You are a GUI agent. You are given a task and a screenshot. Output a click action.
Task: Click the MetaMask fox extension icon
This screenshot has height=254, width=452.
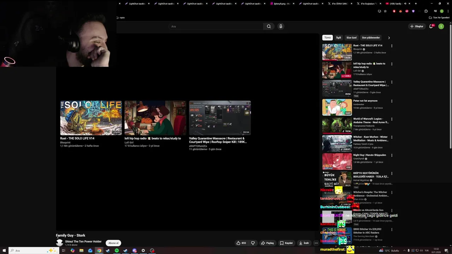pos(401,11)
